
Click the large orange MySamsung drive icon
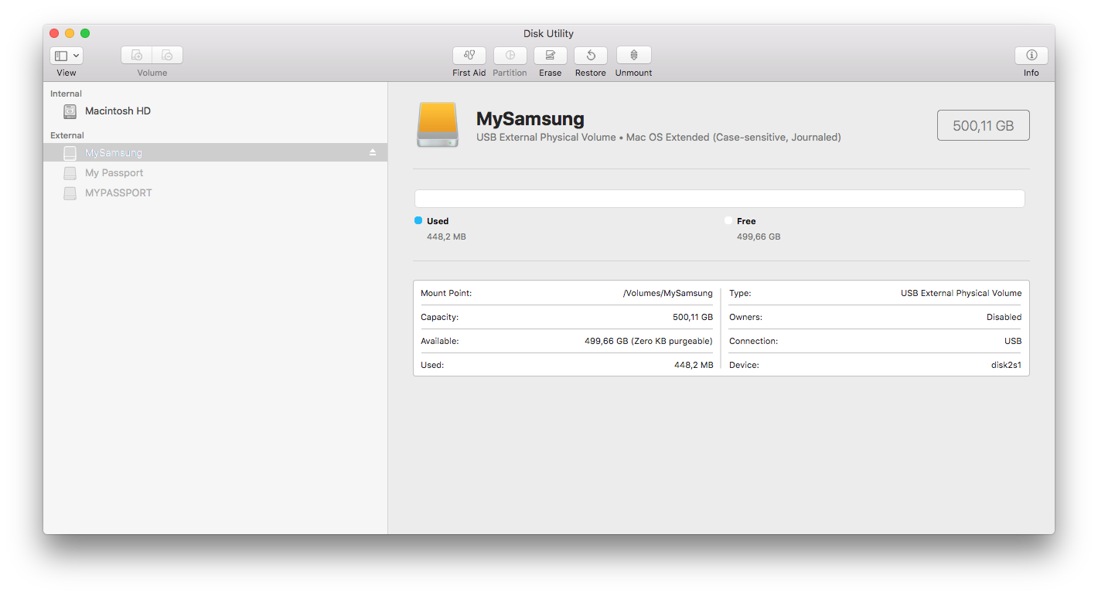coord(438,125)
